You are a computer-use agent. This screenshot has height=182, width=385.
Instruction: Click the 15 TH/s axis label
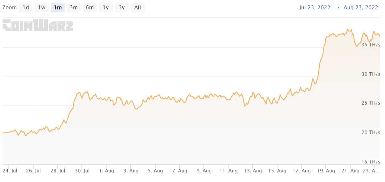pos(371,161)
